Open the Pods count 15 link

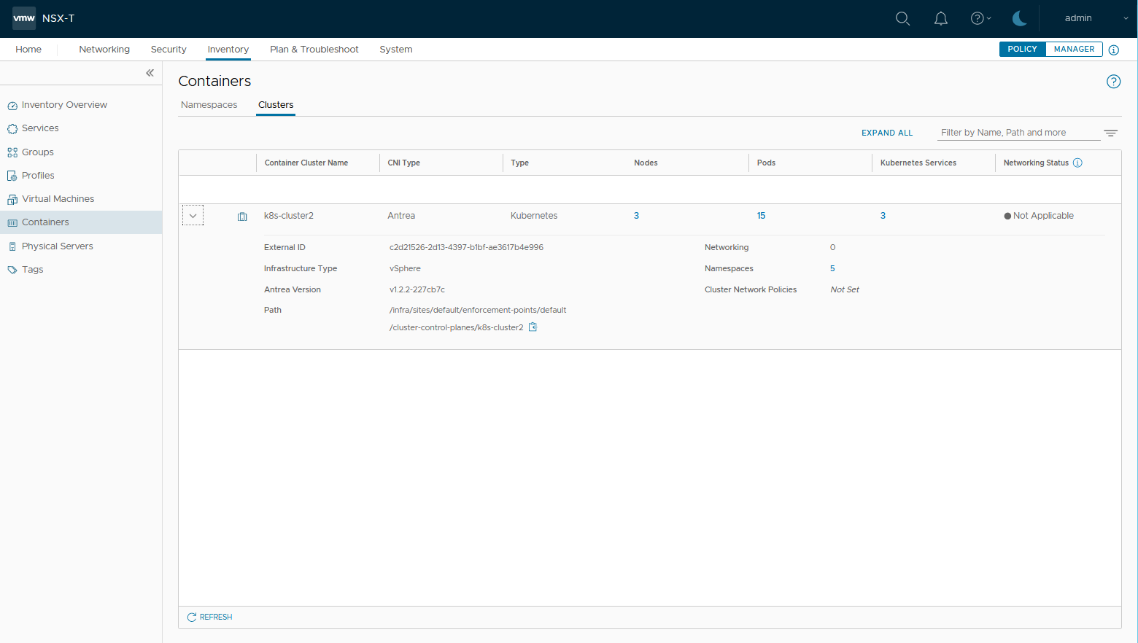[x=761, y=216]
